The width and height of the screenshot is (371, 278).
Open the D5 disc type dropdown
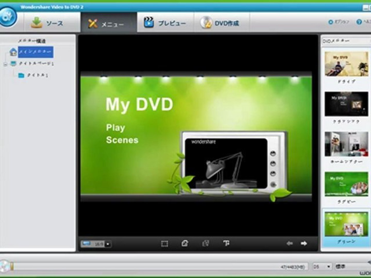322,267
